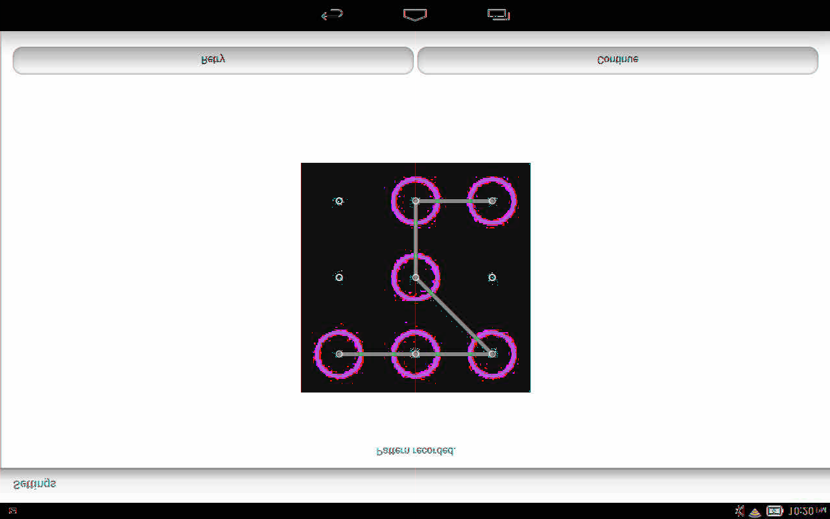Click the Settings title label

[35, 484]
